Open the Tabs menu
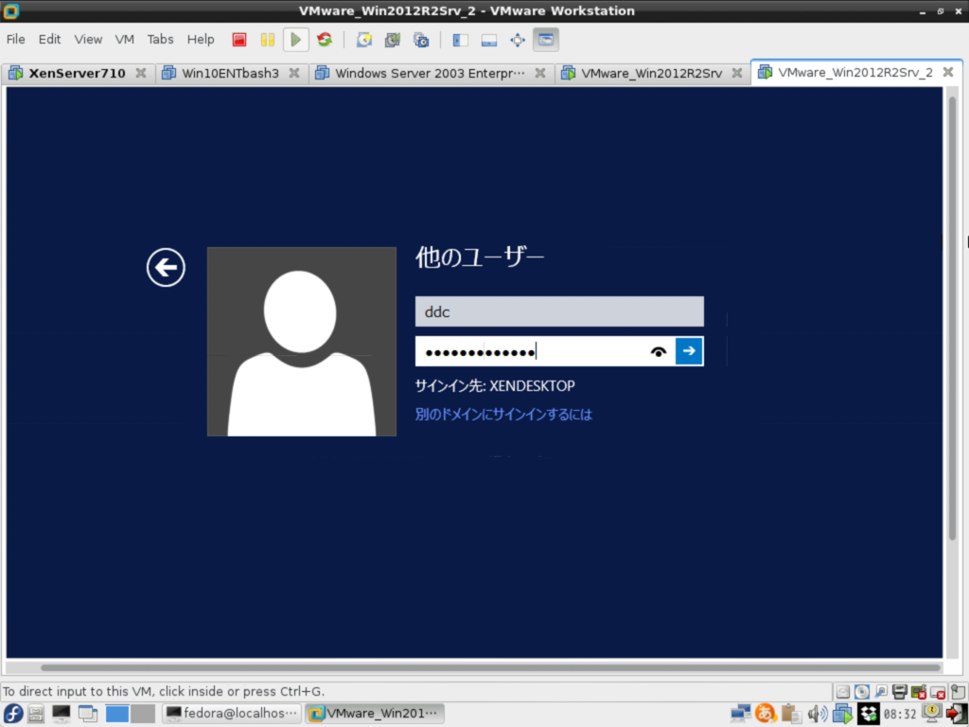The image size is (969, 727). pyautogui.click(x=160, y=40)
